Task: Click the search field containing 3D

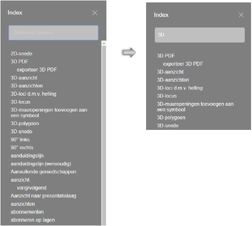Action: (200, 35)
